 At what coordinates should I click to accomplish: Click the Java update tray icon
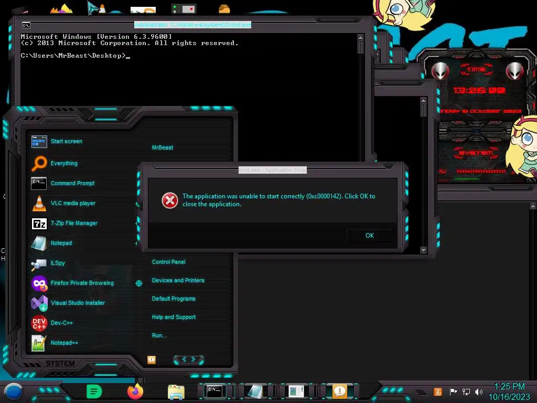pyautogui.click(x=438, y=391)
